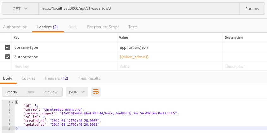Collapse JSON object at line 1
Image resolution: width=267 pixels, height=133 pixels.
(12, 102)
